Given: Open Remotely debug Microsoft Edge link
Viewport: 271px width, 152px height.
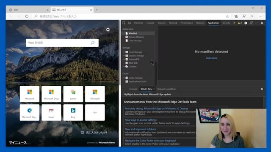Looking at the screenshot, I should coord(156,109).
